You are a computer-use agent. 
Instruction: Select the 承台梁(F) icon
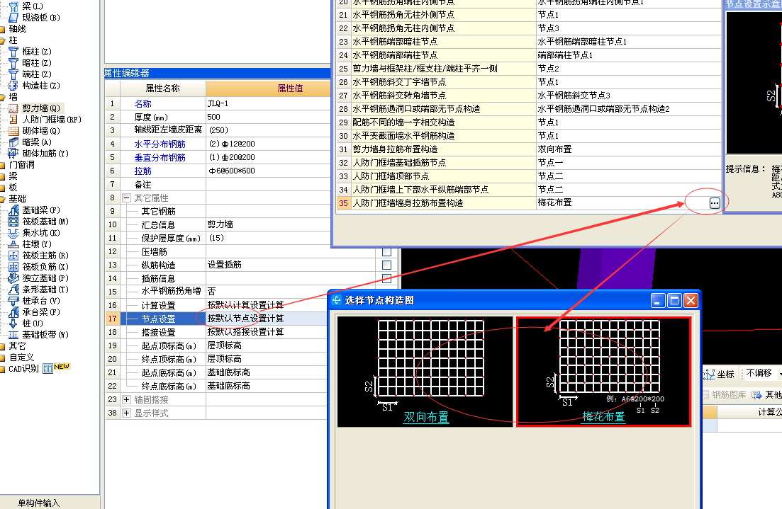coord(13,312)
